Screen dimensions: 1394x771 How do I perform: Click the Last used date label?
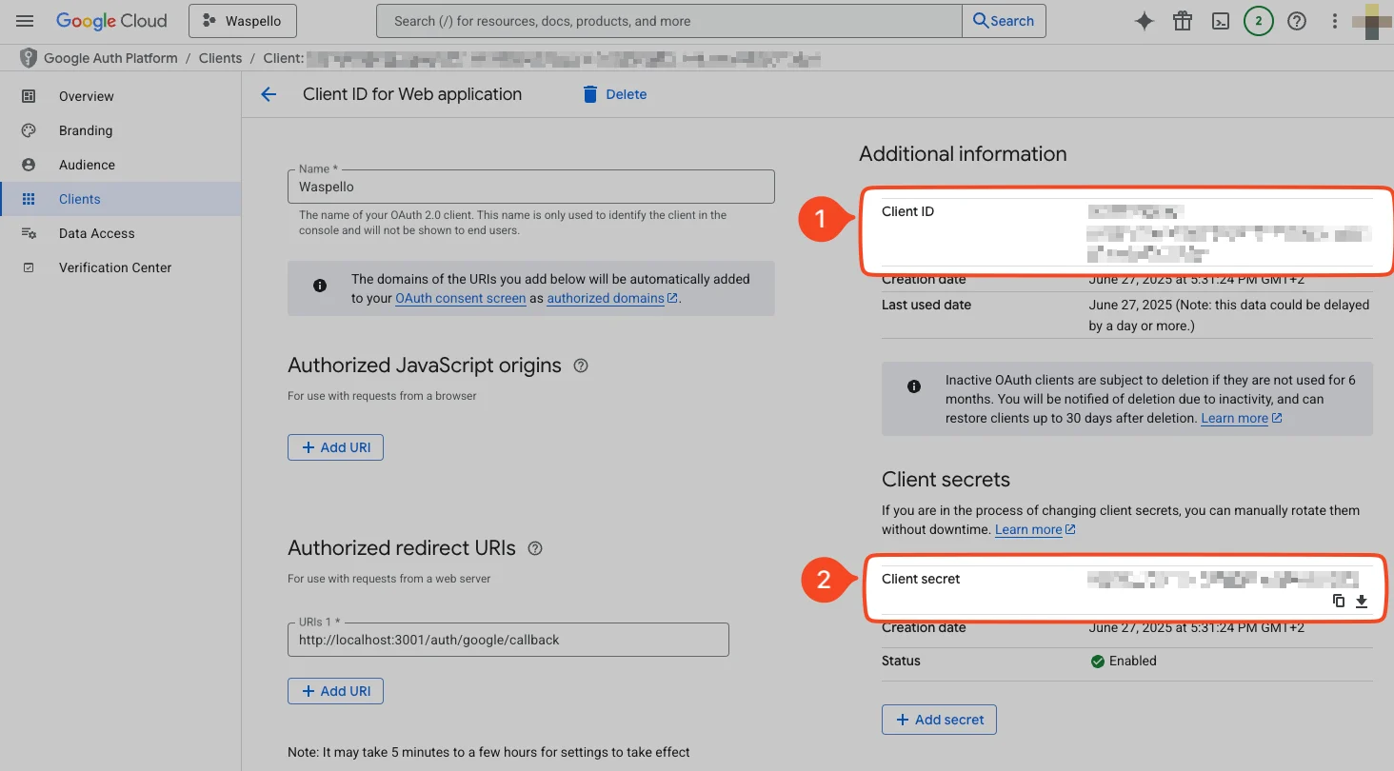(926, 305)
